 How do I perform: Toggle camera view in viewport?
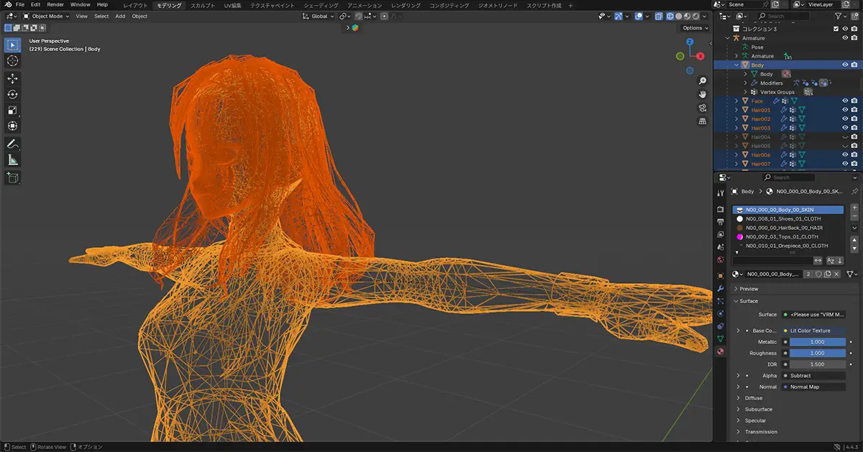tap(702, 108)
